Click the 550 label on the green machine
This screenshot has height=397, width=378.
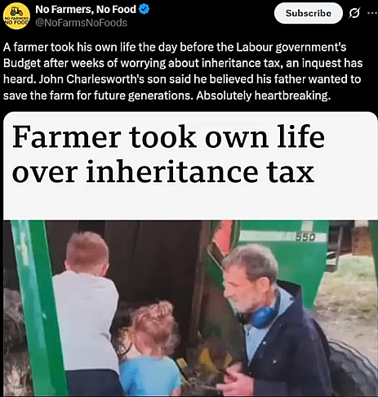coord(305,238)
